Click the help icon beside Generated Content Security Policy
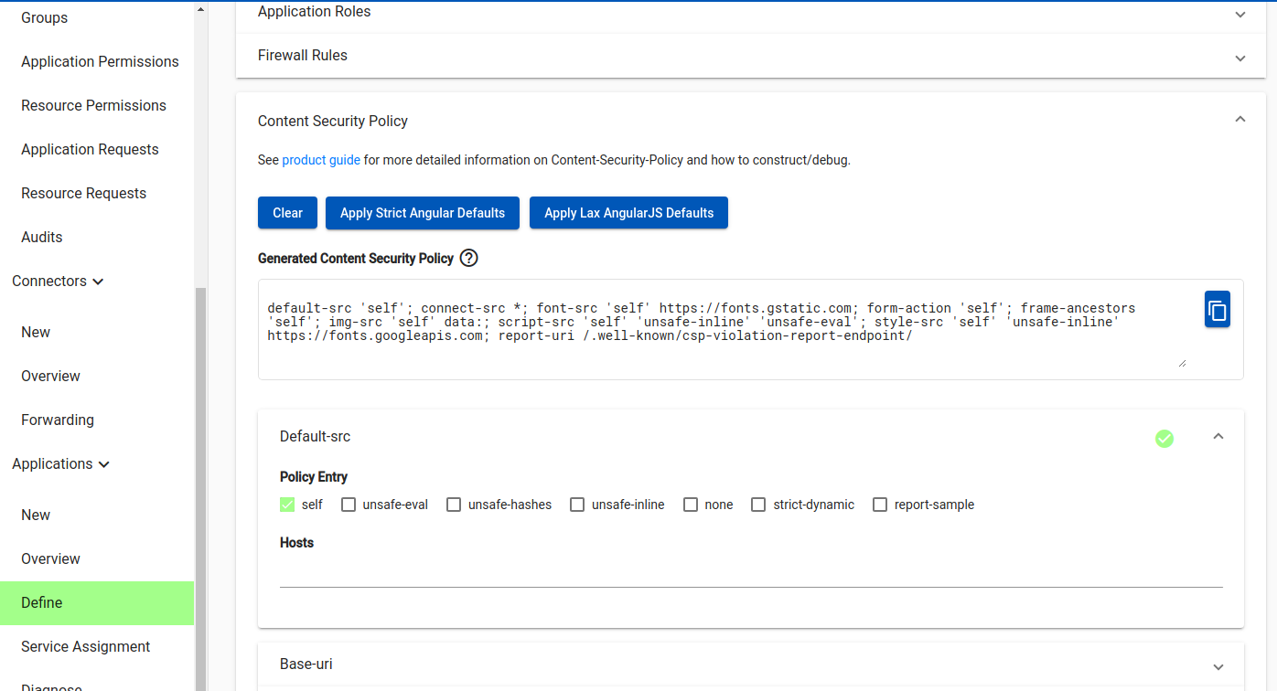Image resolution: width=1277 pixels, height=691 pixels. tap(468, 258)
